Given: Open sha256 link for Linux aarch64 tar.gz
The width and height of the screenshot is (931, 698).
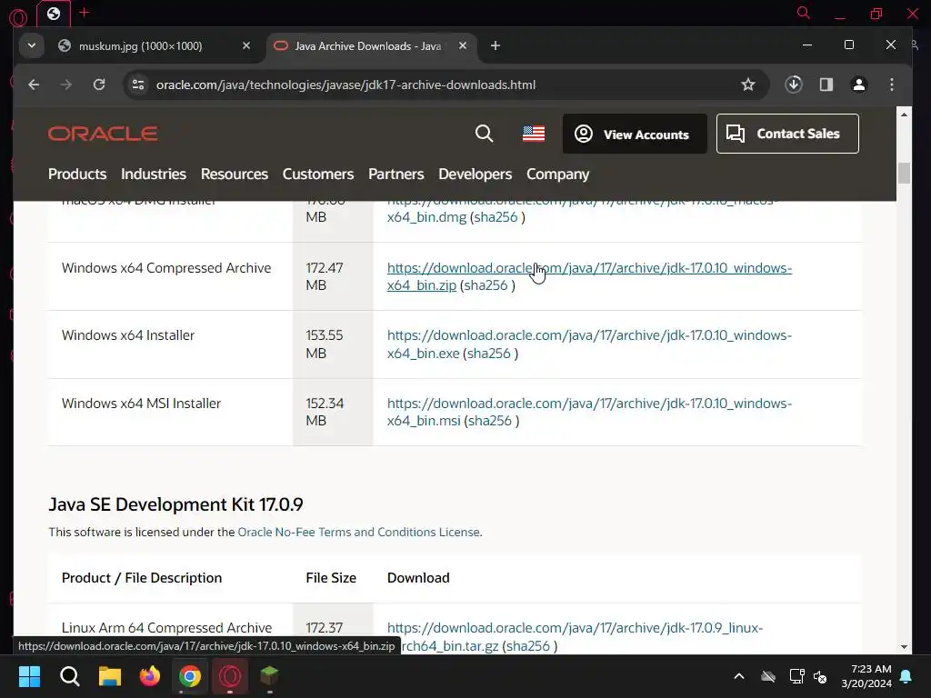Looking at the screenshot, I should [x=528, y=646].
